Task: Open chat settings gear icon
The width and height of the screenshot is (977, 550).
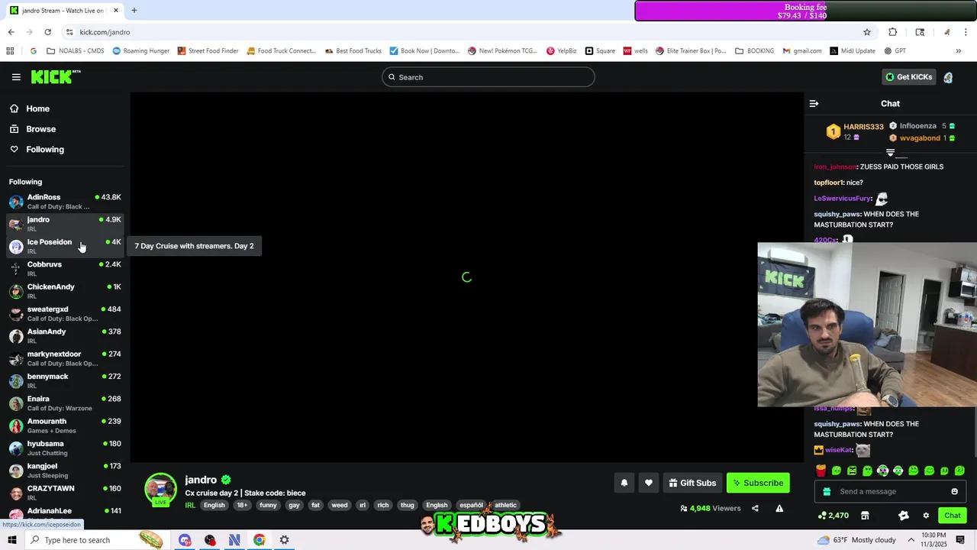Action: click(x=926, y=516)
